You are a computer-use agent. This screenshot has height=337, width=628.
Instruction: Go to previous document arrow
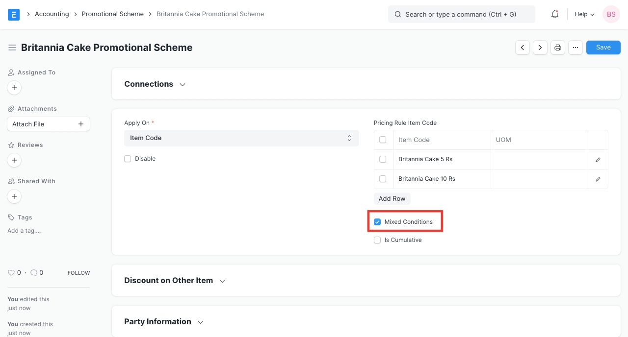click(x=523, y=48)
